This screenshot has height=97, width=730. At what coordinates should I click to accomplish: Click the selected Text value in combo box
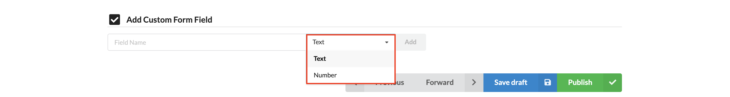point(318,42)
